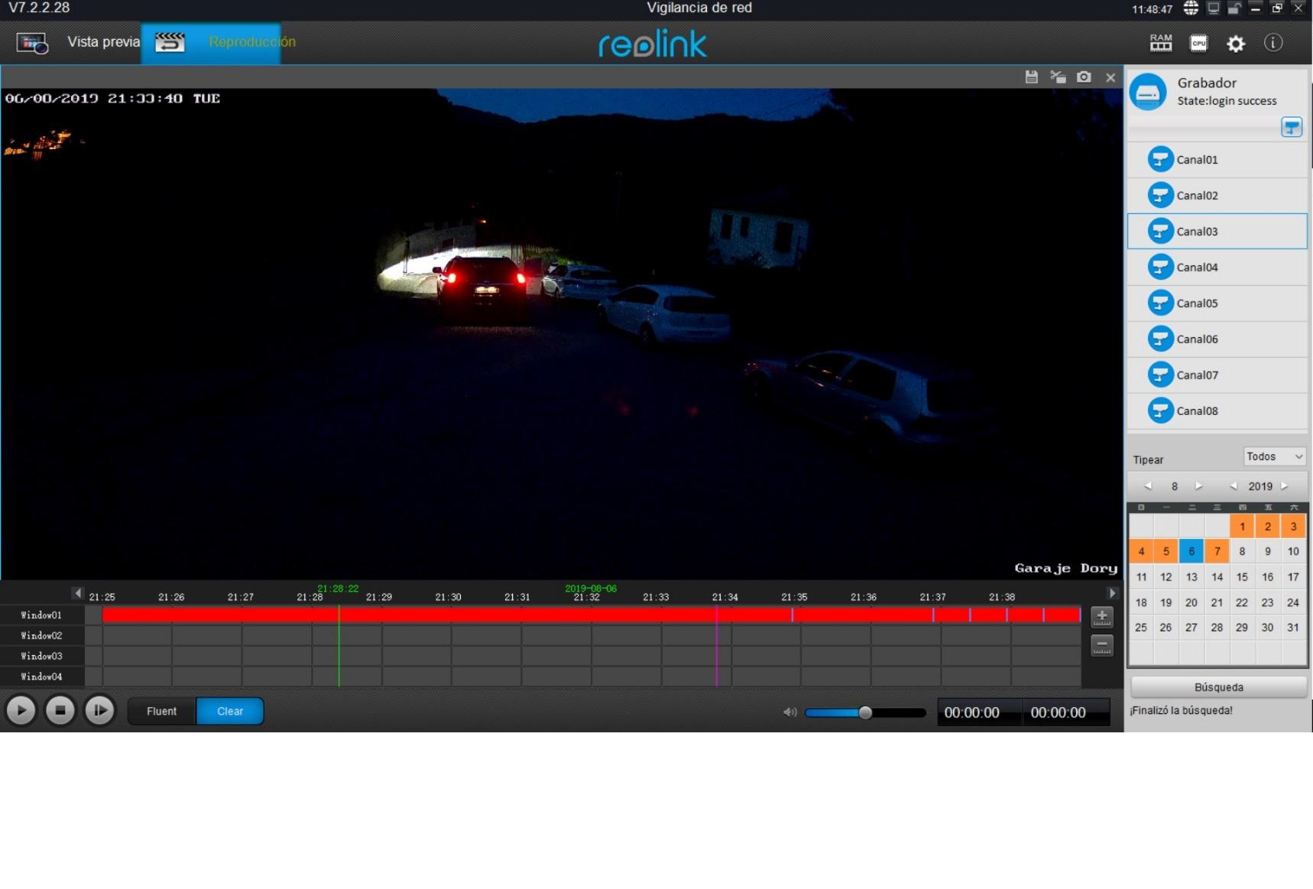Click the preview monitor icon beside Vista previa
This screenshot has width=1313, height=889.
click(x=33, y=43)
